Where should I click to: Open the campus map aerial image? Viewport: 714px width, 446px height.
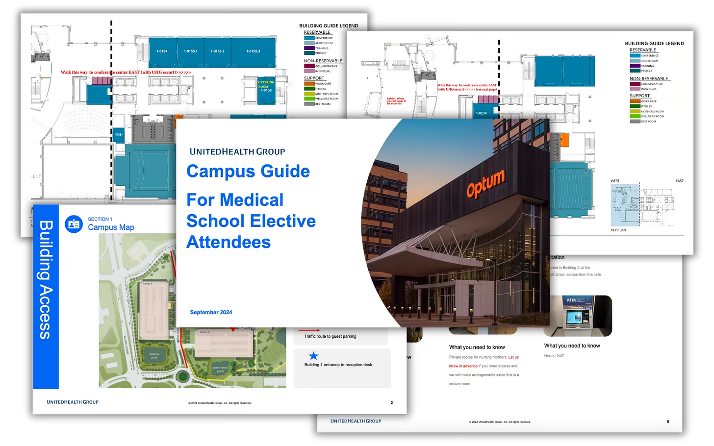click(x=192, y=311)
